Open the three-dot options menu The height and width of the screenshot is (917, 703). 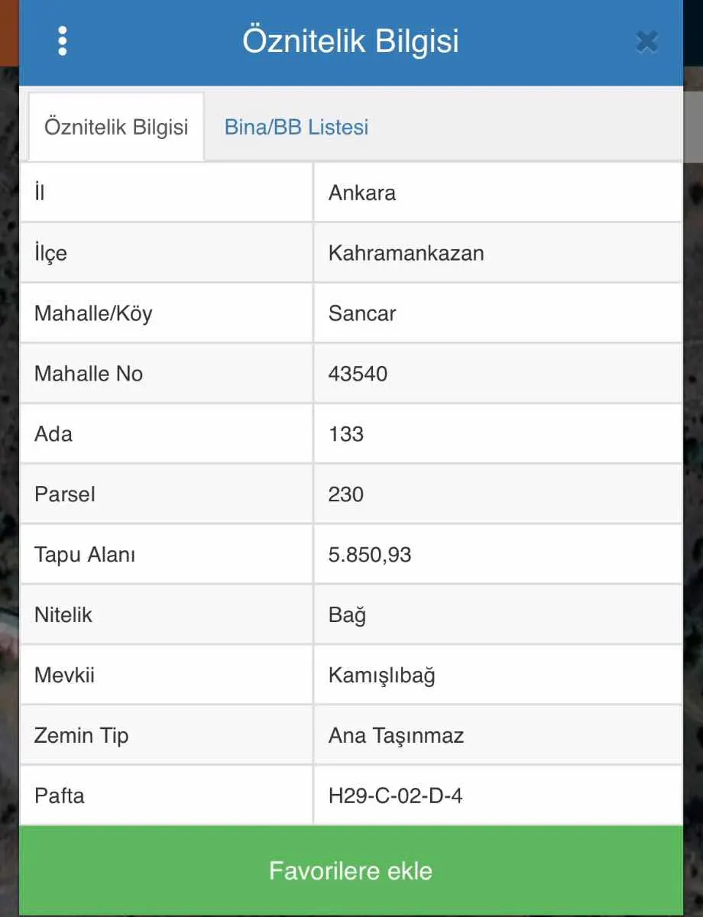(x=63, y=41)
